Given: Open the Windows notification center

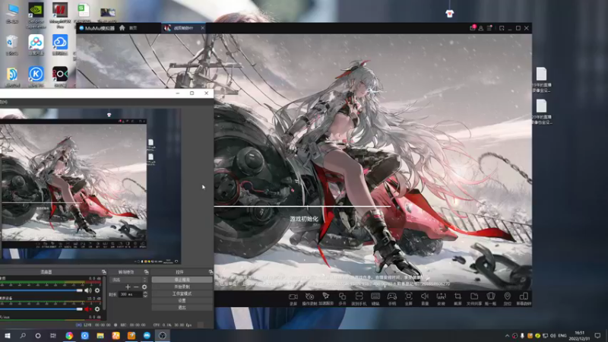Looking at the screenshot, I should click(597, 336).
